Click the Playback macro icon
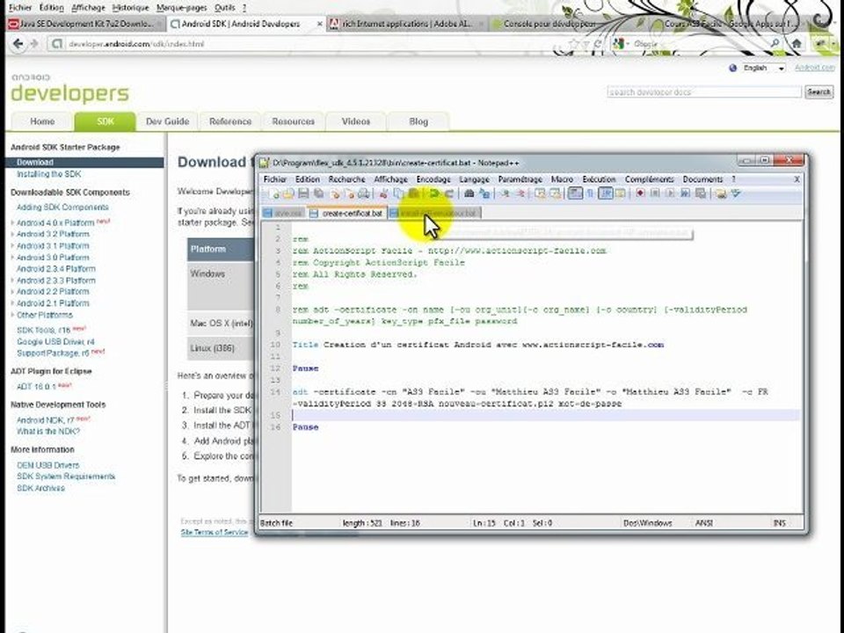844x633 pixels. coord(670,193)
